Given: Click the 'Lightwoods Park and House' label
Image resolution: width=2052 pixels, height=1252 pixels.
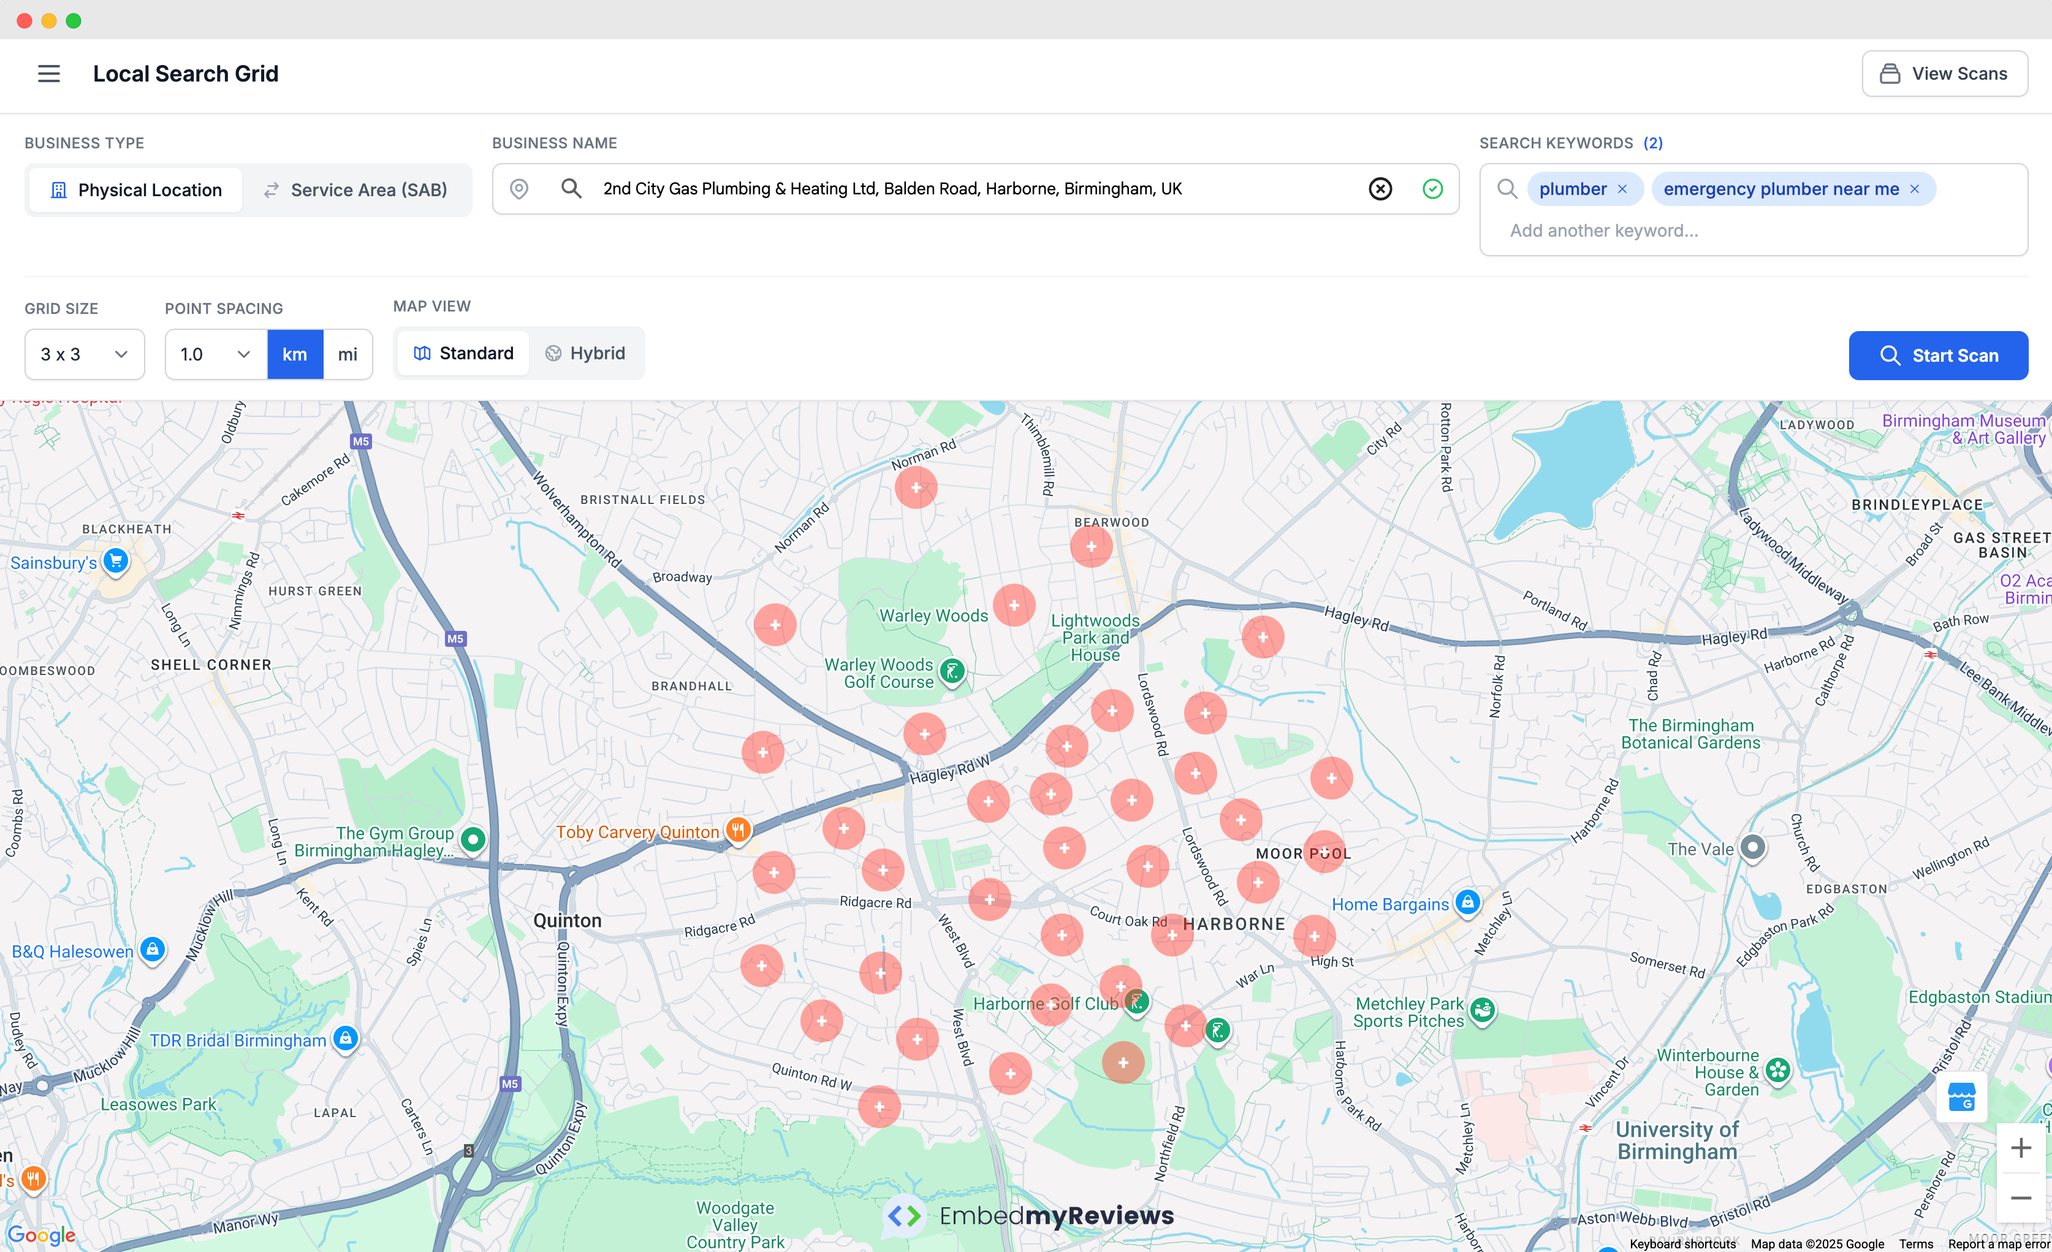Looking at the screenshot, I should [x=1095, y=637].
